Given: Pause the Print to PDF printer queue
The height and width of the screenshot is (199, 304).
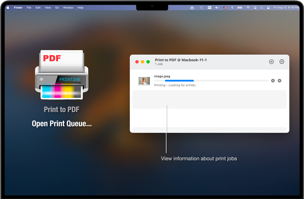Looking at the screenshot, I should (271, 62).
